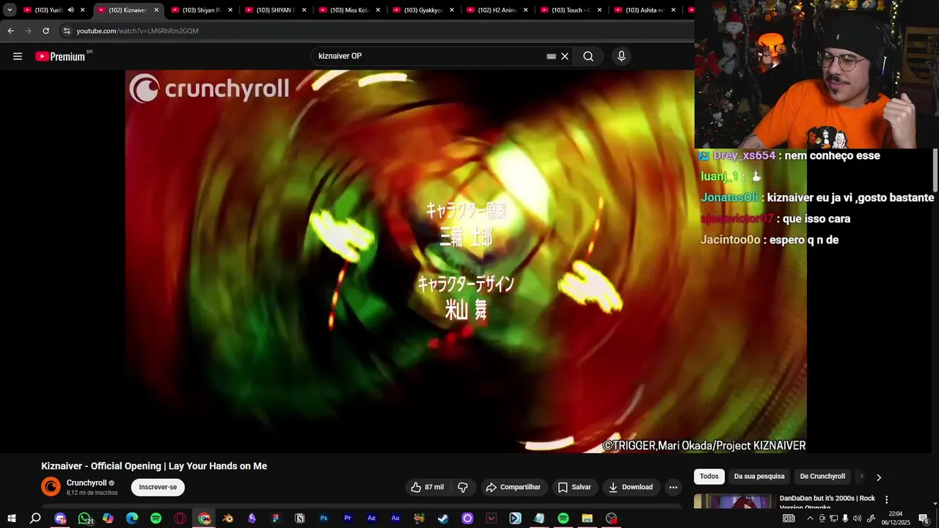This screenshot has width=939, height=528.
Task: Click the browser address bar URL
Action: tap(137, 31)
